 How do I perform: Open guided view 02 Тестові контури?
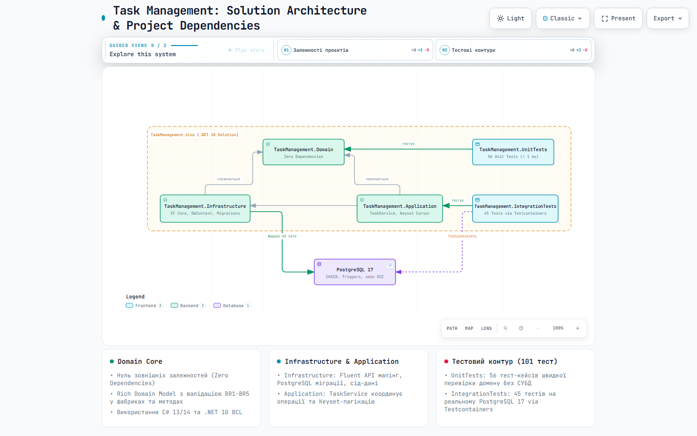point(514,50)
